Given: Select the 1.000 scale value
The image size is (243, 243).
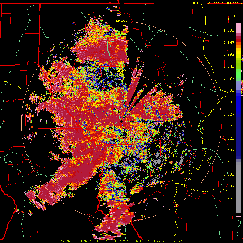Looking at the screenshot, I should pos(229,30).
